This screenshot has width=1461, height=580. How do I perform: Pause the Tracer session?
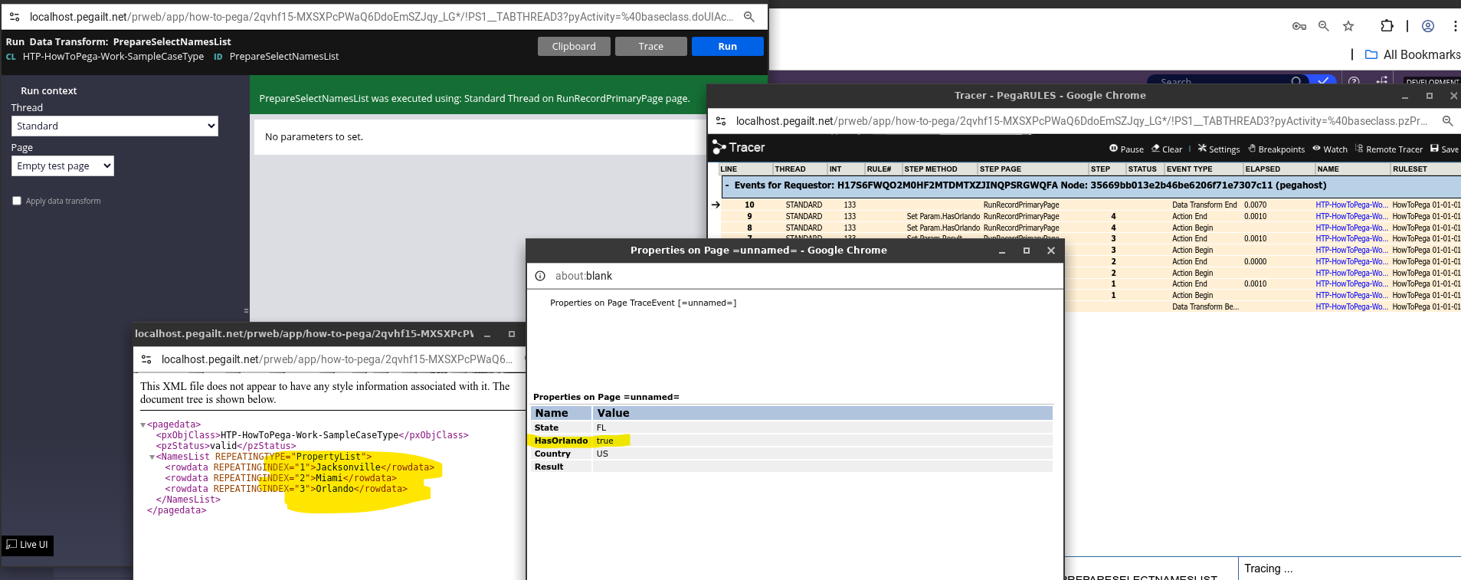click(1126, 149)
